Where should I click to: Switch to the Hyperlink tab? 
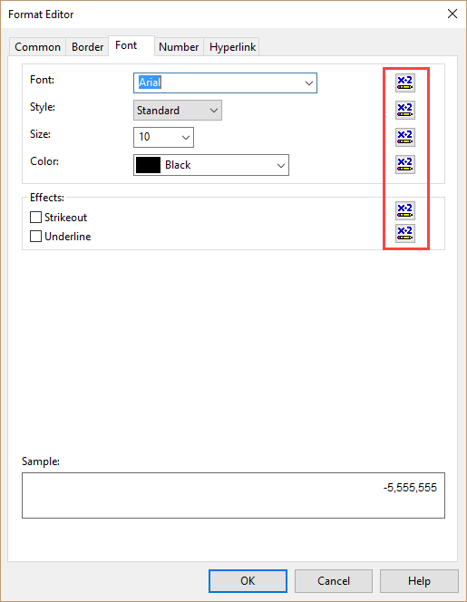click(x=232, y=47)
